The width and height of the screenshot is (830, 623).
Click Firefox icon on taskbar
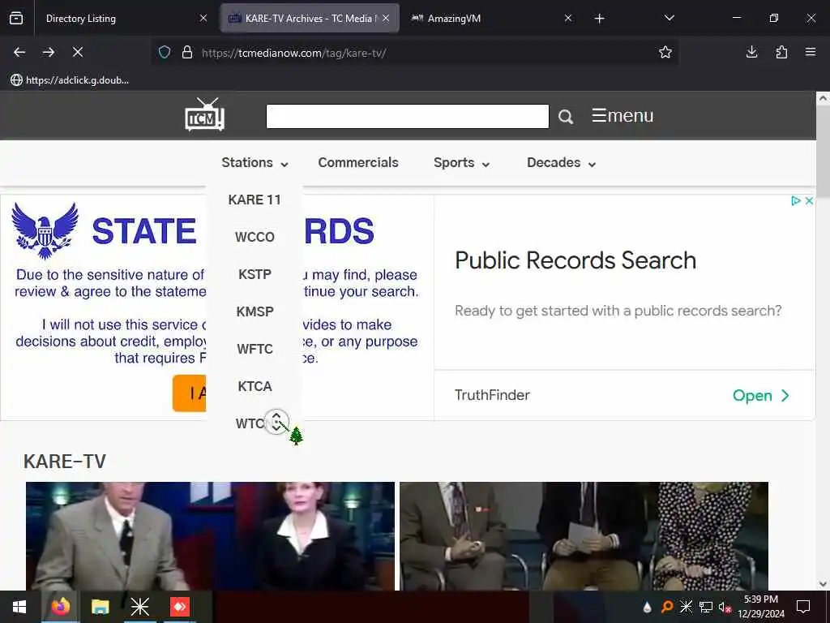tap(60, 607)
